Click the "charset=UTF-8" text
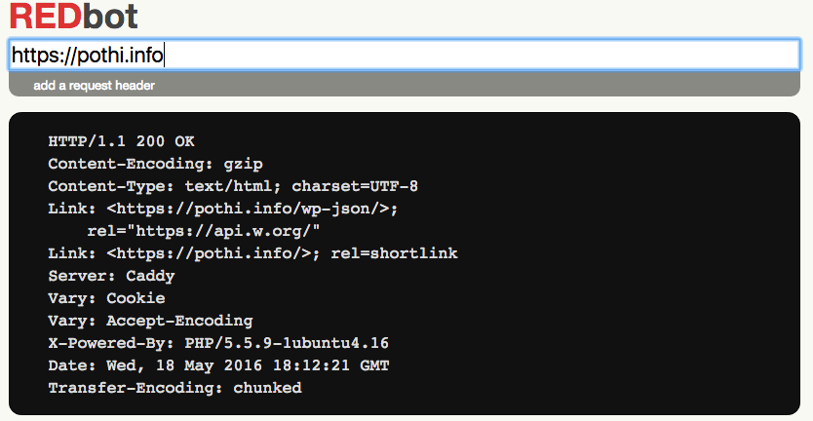813x421 pixels. click(x=355, y=186)
